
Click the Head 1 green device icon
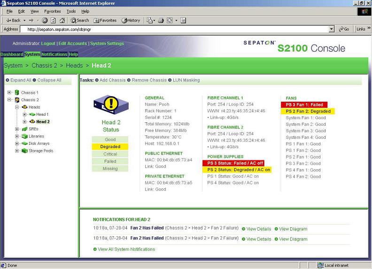[32, 114]
